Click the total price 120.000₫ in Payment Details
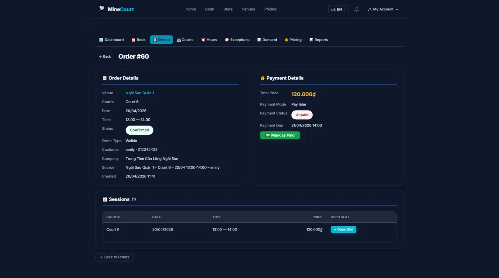Viewport: 499px width, 278px height. [303, 94]
